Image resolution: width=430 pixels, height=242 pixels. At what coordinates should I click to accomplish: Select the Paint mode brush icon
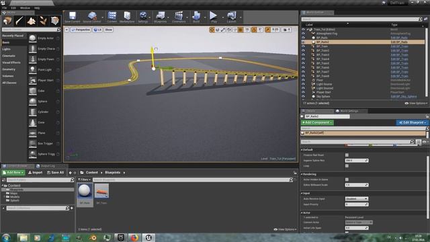pyautogui.click(x=19, y=21)
